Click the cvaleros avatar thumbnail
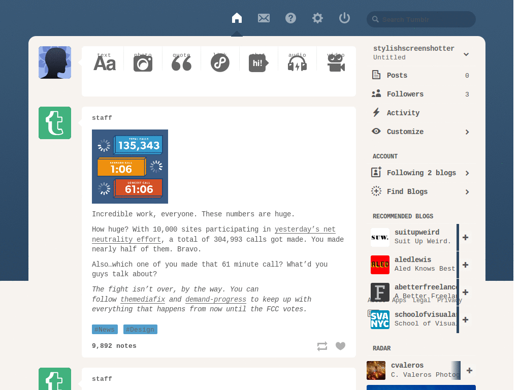 [x=376, y=370]
